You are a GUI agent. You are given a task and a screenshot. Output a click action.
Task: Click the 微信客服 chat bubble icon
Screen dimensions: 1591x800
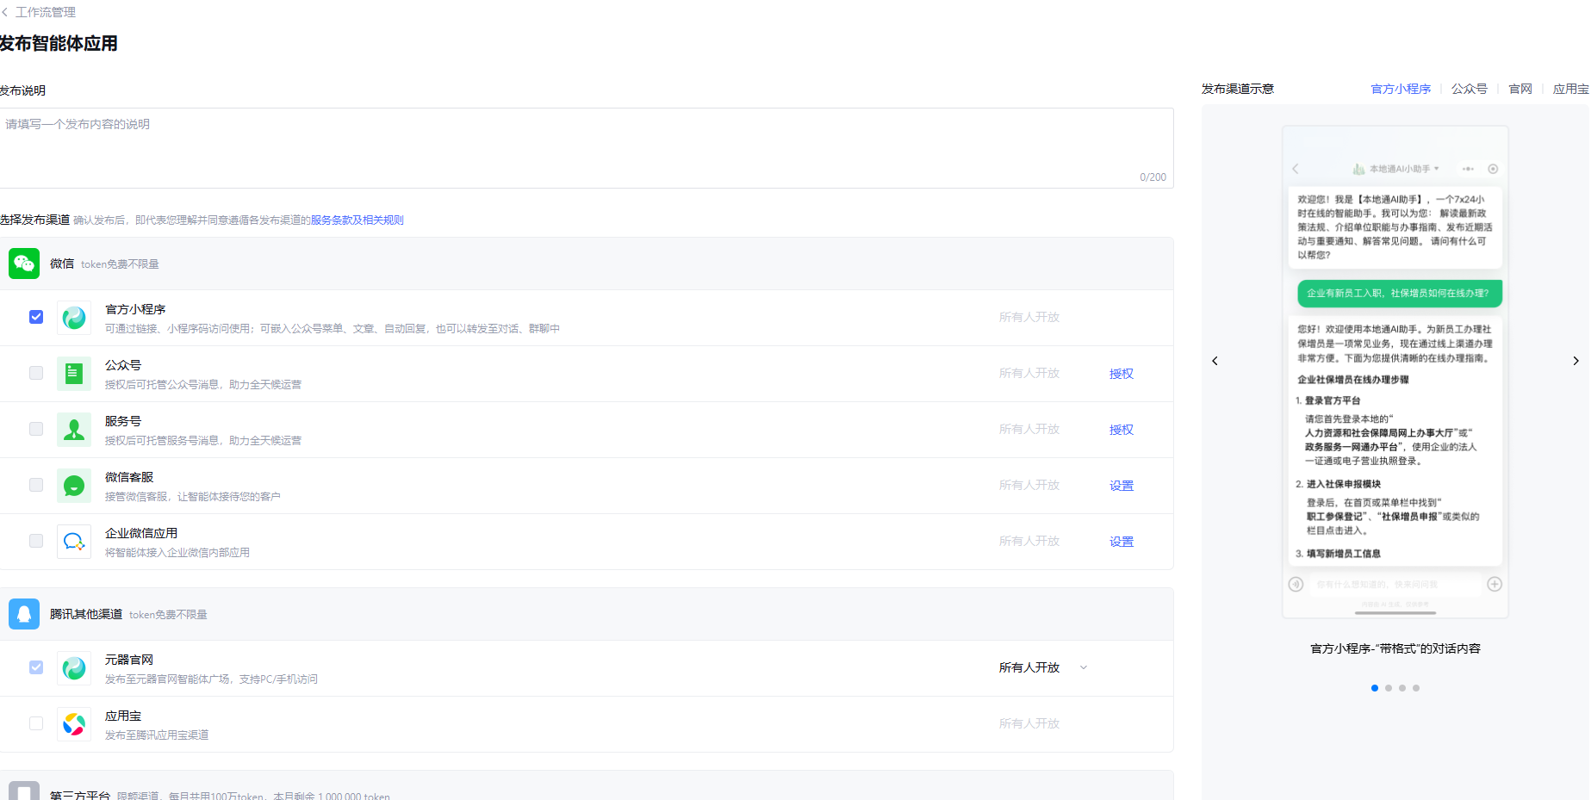(x=74, y=486)
